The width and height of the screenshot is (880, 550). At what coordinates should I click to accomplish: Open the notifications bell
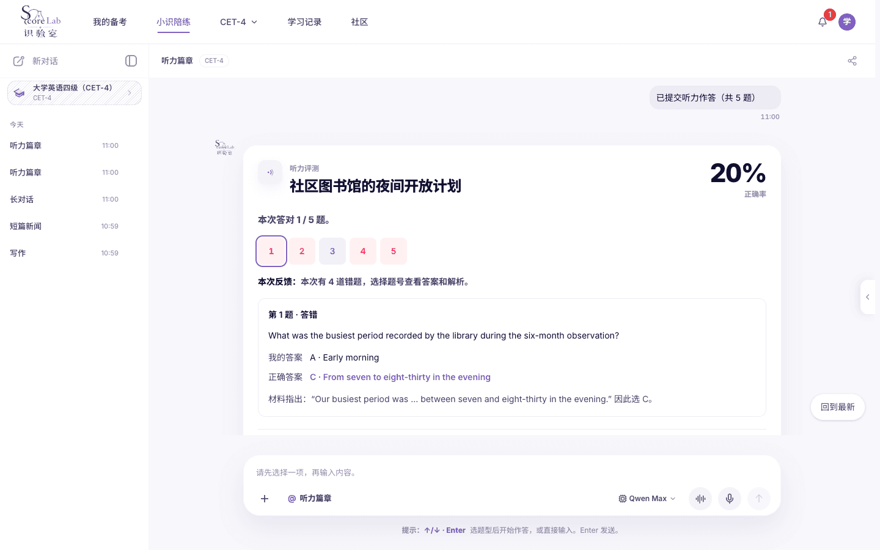click(823, 22)
